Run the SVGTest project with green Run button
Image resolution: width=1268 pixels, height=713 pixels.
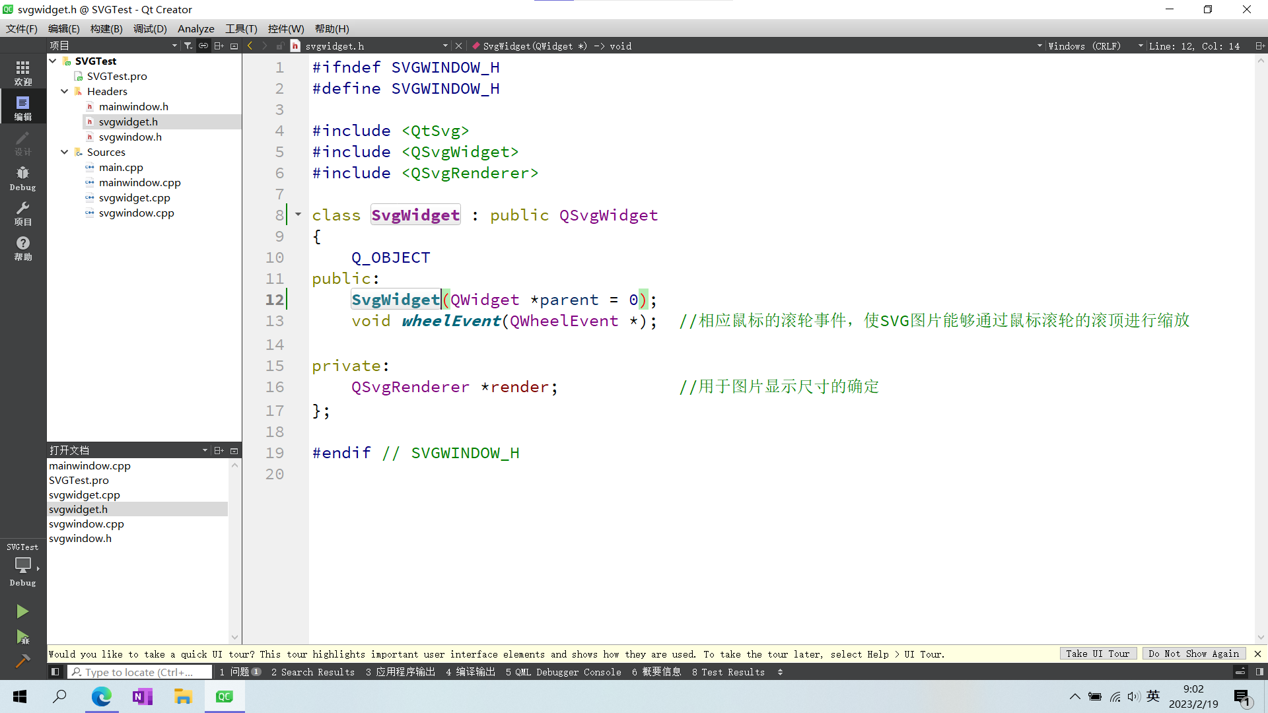(x=22, y=611)
